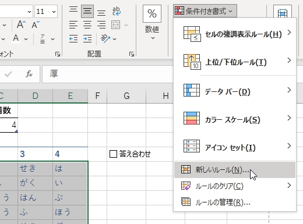
Task: Open phonetic guide dropdown arrow
Action: [52, 39]
